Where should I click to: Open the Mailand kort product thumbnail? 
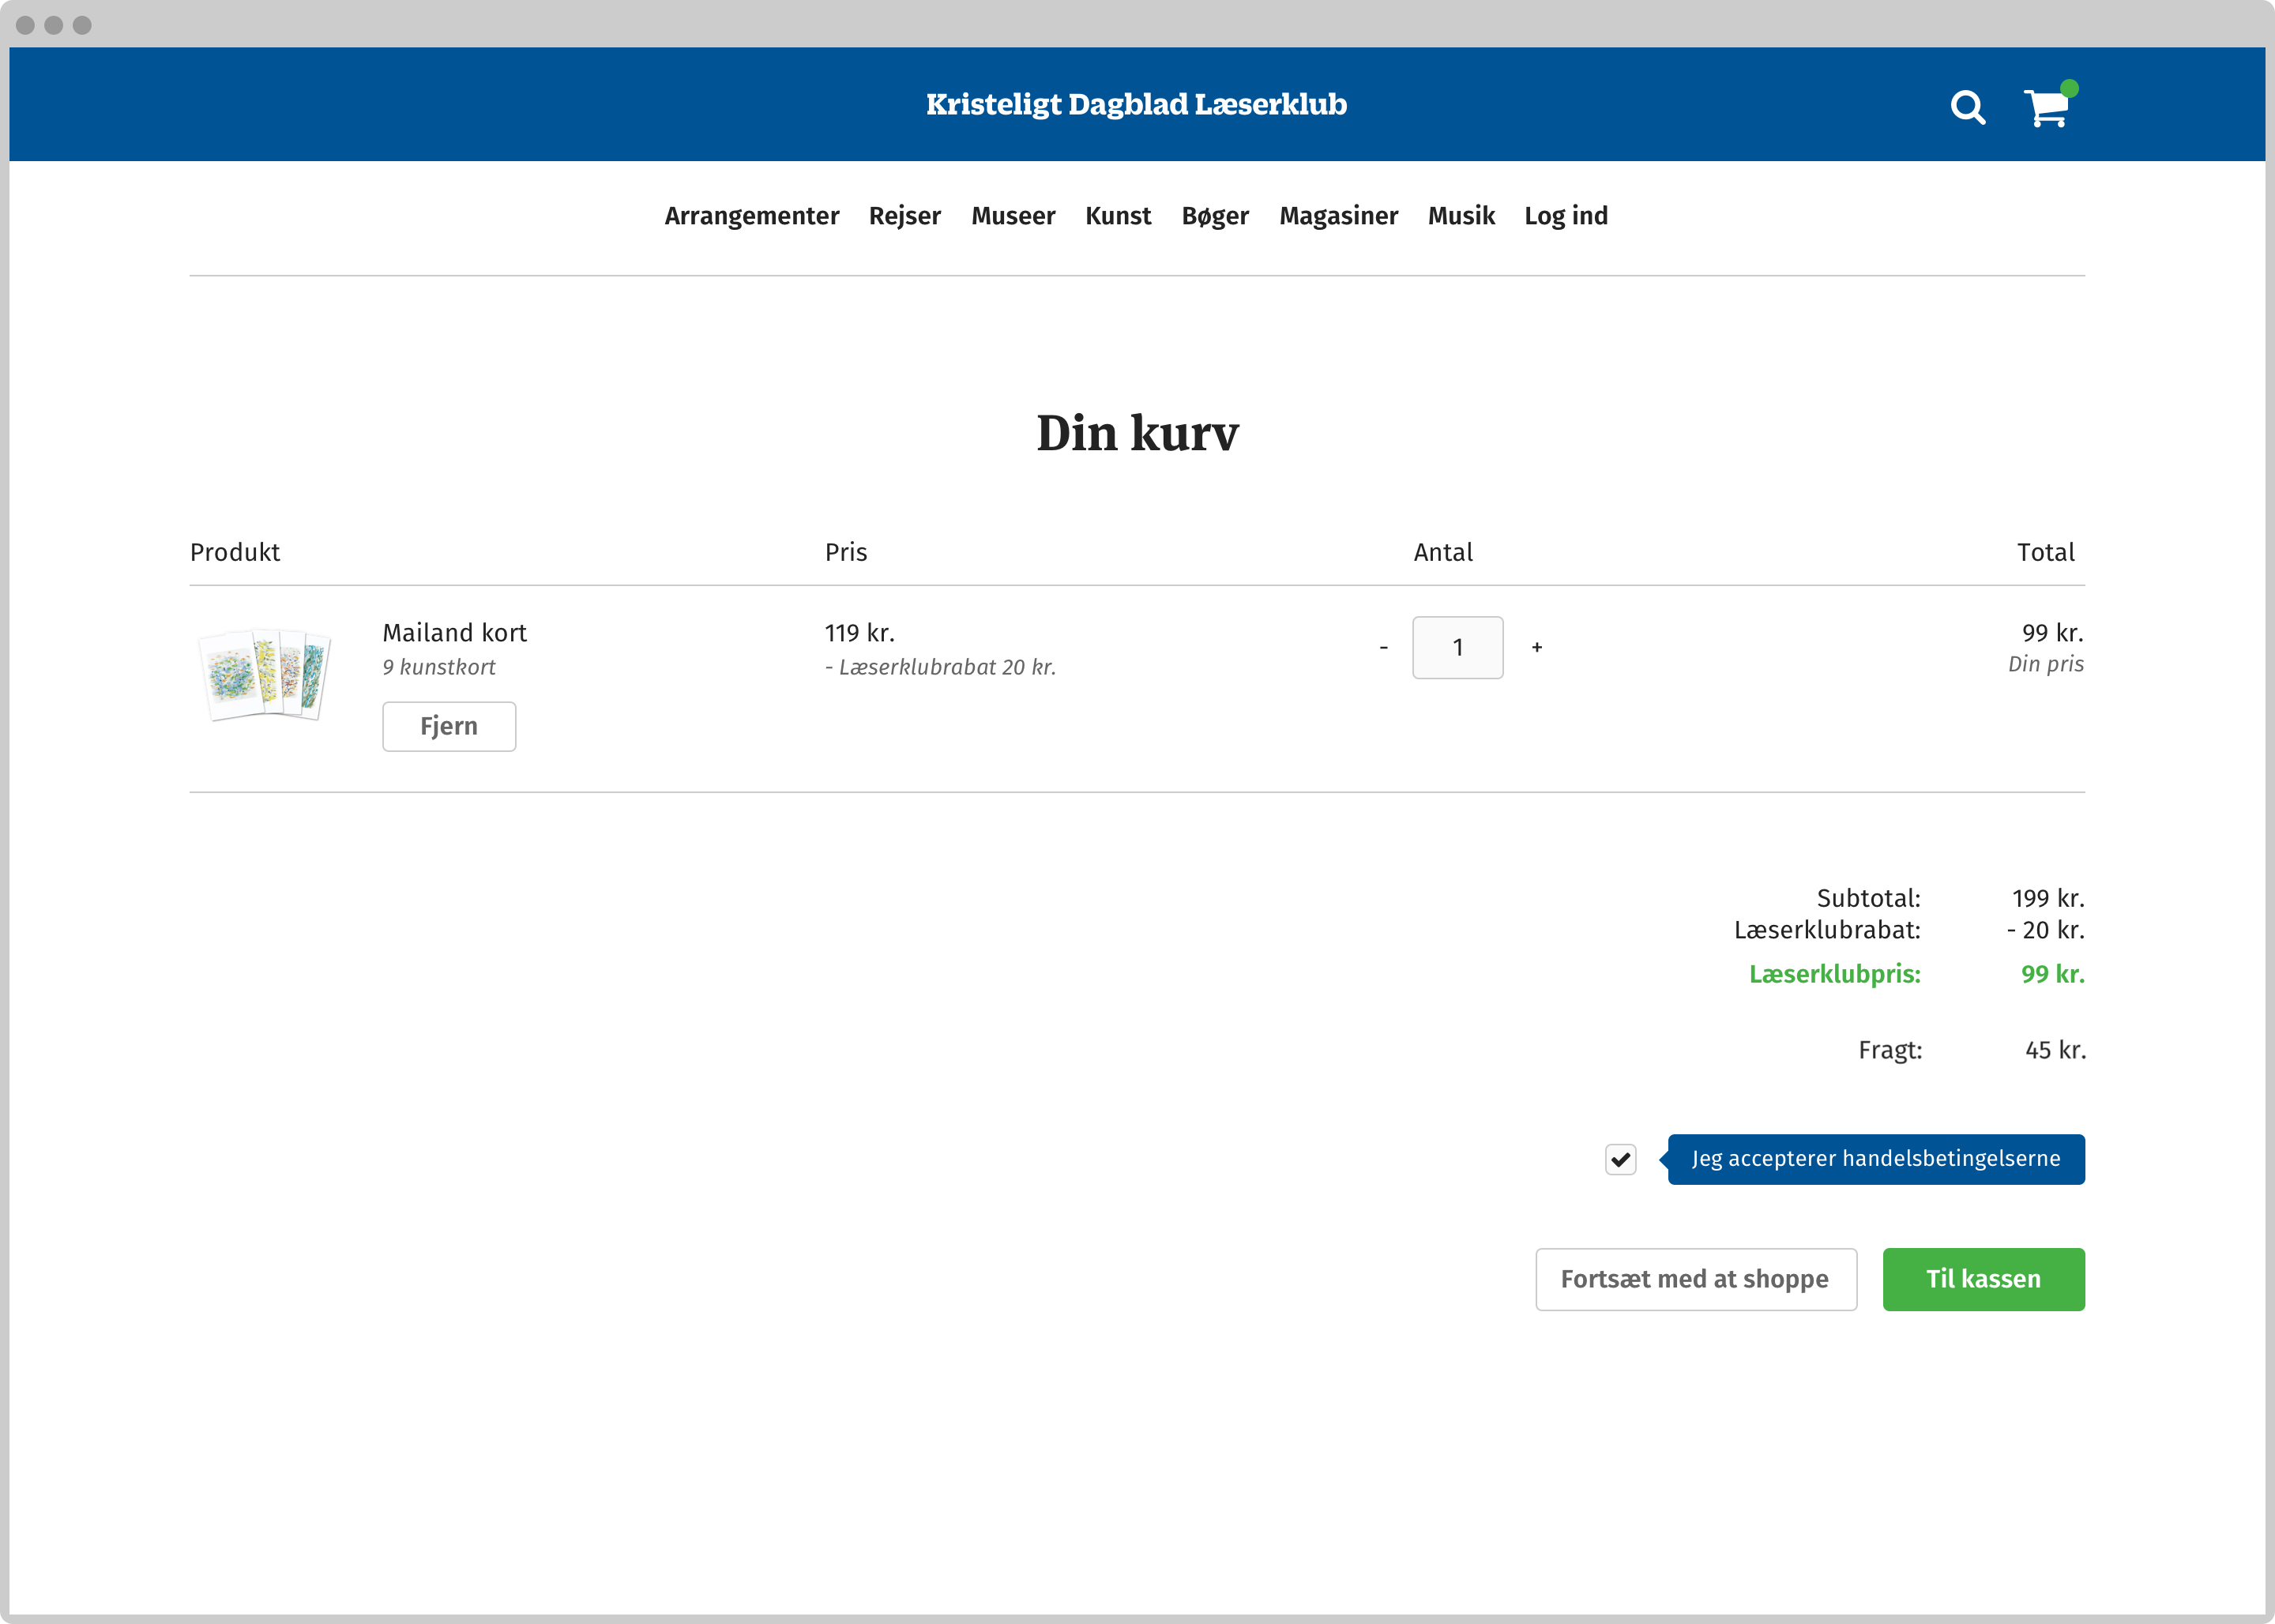[x=264, y=675]
